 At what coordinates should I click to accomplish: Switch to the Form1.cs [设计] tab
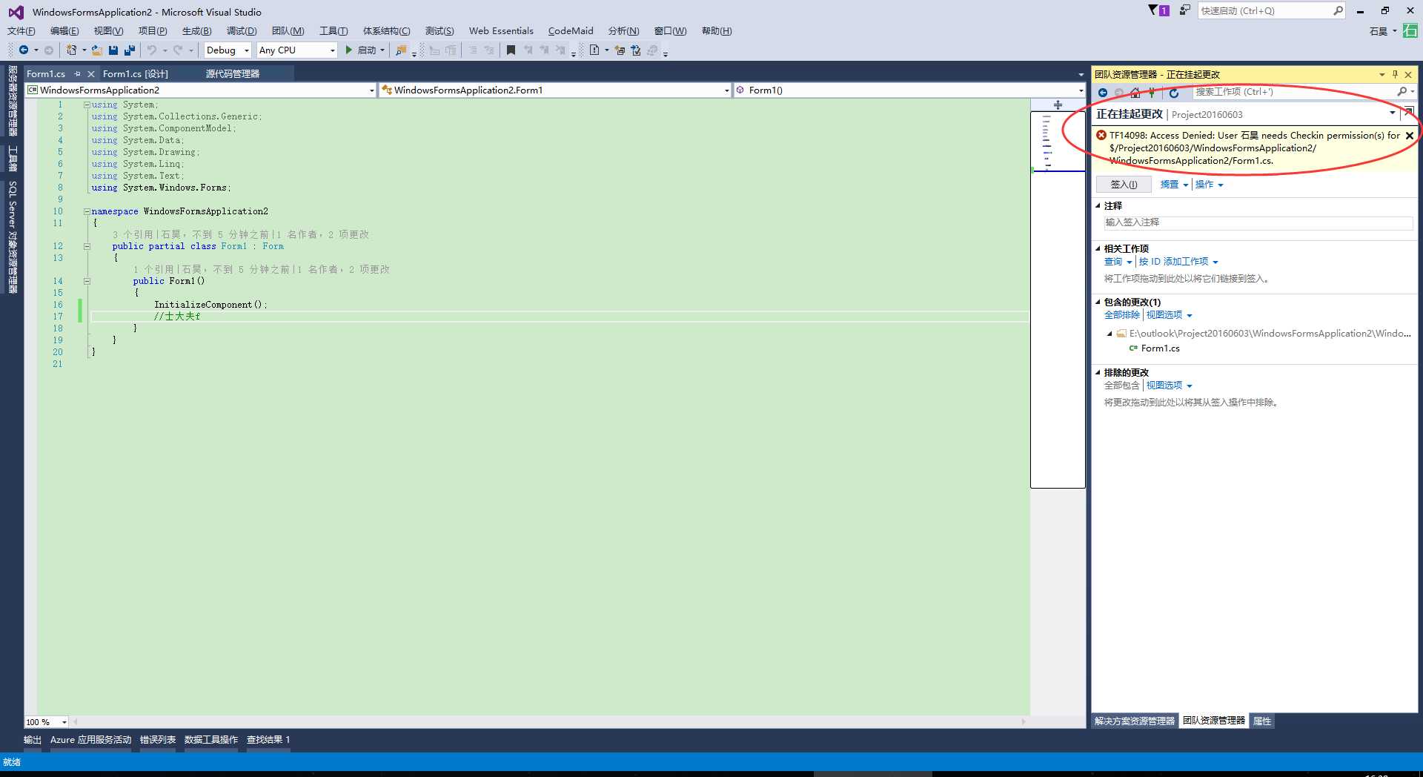(x=136, y=73)
